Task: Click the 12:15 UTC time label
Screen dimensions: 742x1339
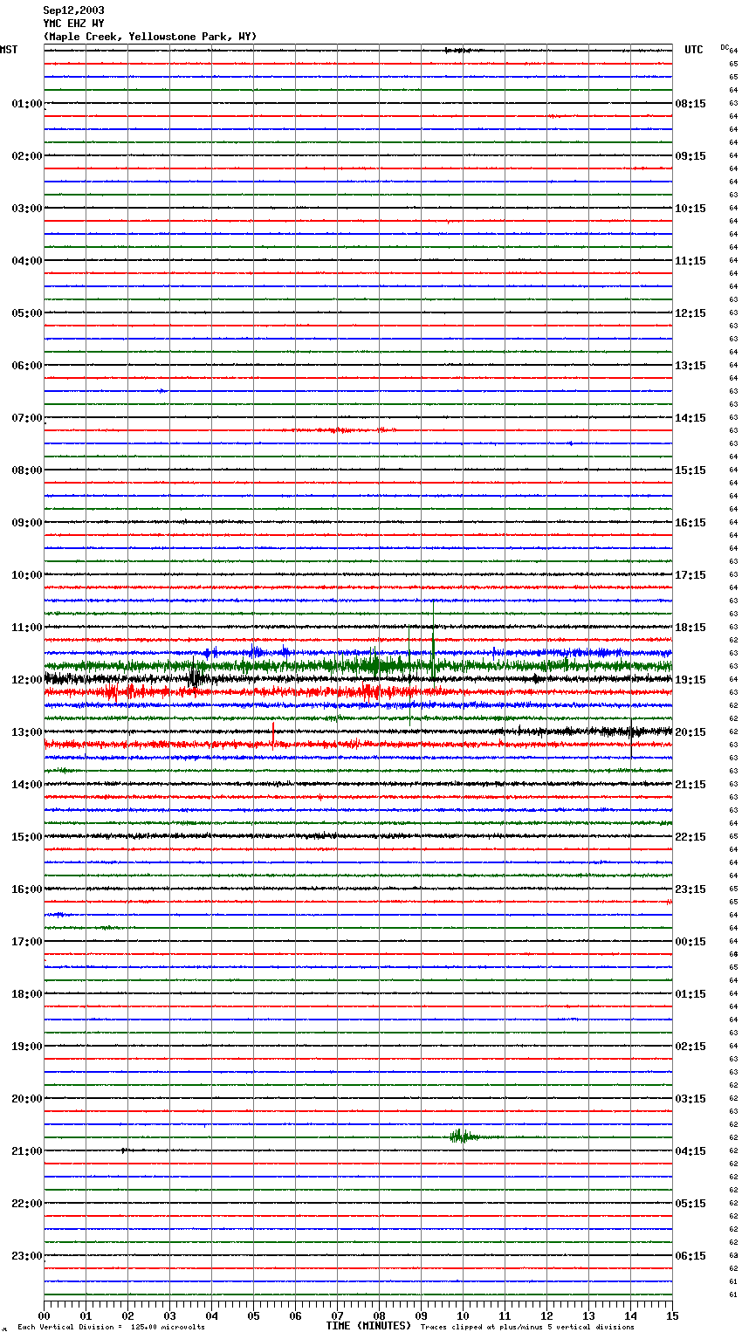Action: tap(690, 313)
